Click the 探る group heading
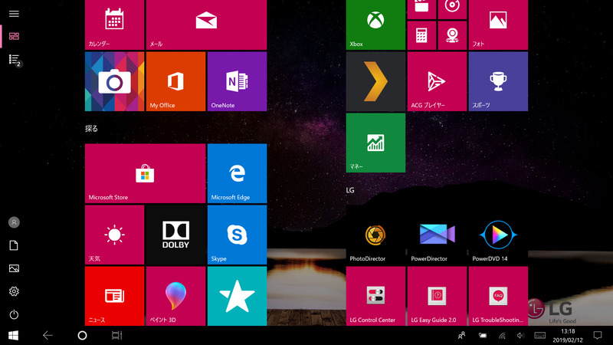 pyautogui.click(x=91, y=128)
